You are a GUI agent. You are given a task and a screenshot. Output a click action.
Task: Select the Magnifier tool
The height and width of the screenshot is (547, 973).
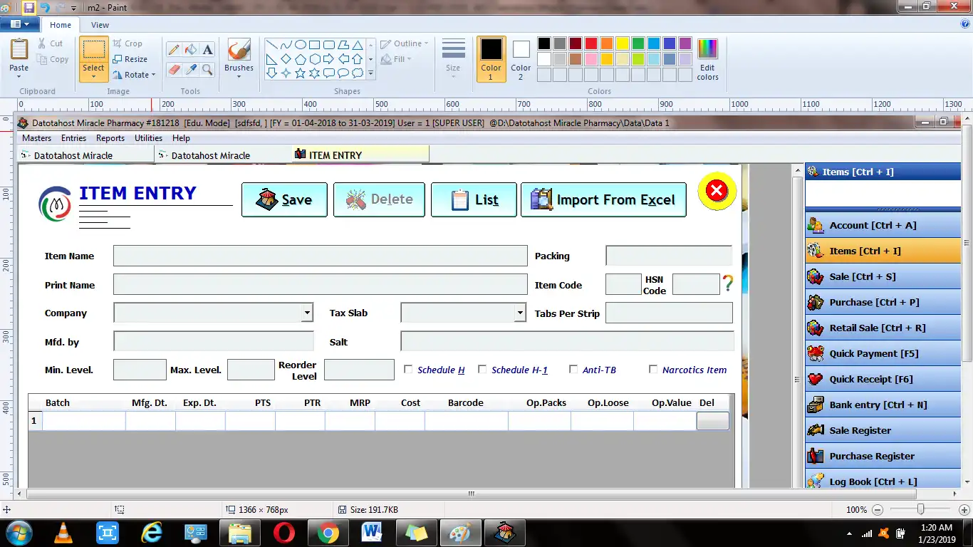click(207, 69)
